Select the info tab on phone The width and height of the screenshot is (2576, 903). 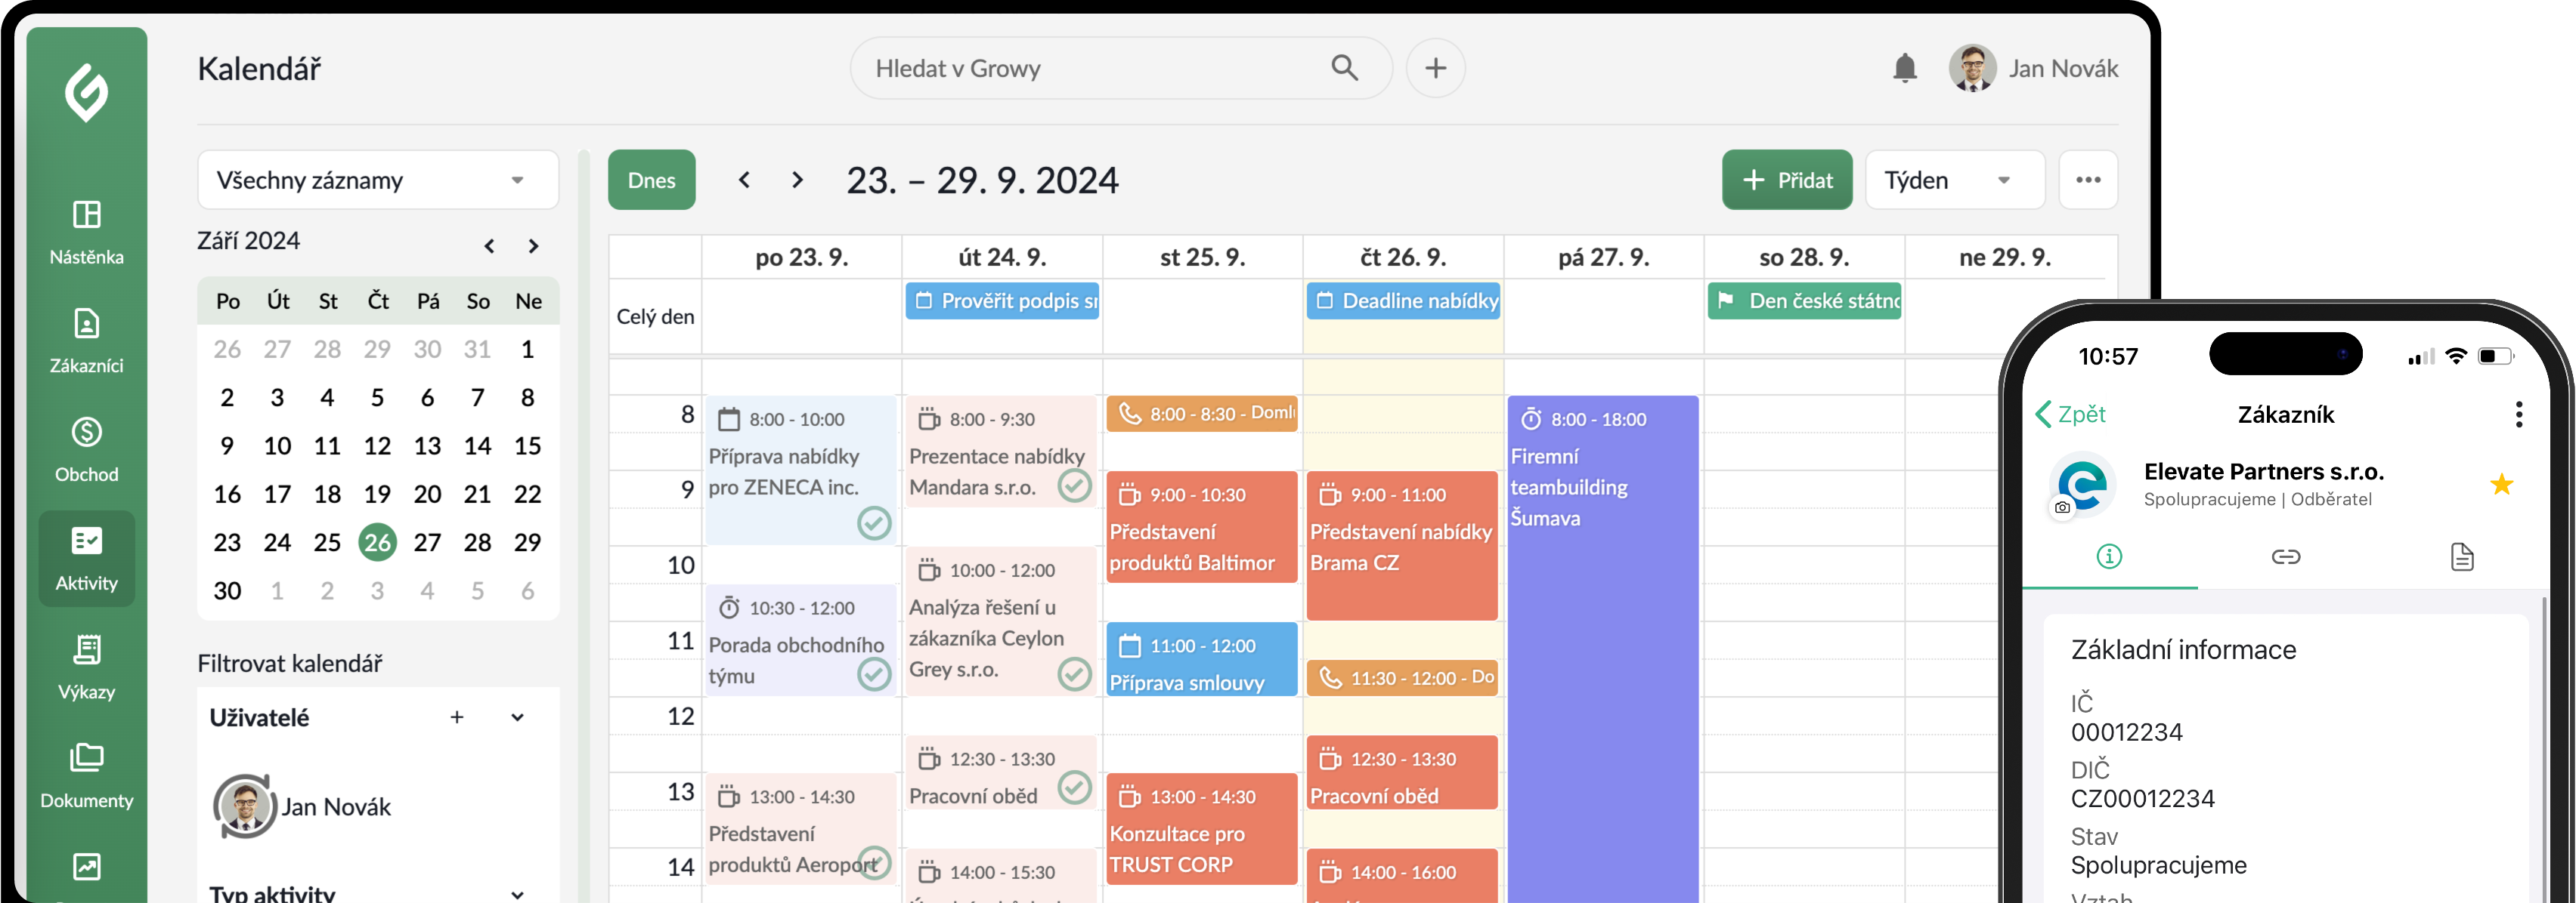click(x=2109, y=556)
